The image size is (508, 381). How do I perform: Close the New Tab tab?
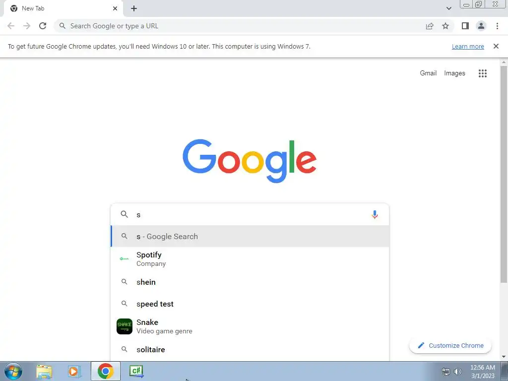tap(115, 8)
